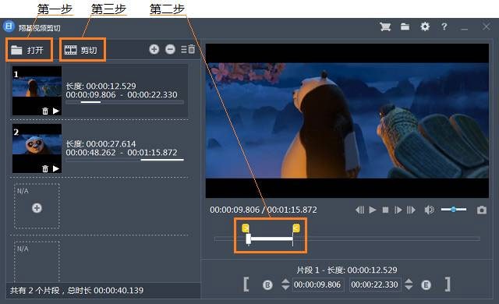Select segment 1 thumbnail
The height and width of the screenshot is (304, 499).
(x=37, y=90)
